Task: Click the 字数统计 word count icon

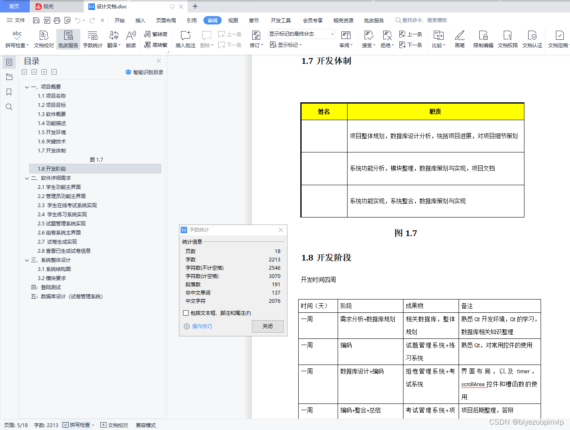Action: pos(93,39)
